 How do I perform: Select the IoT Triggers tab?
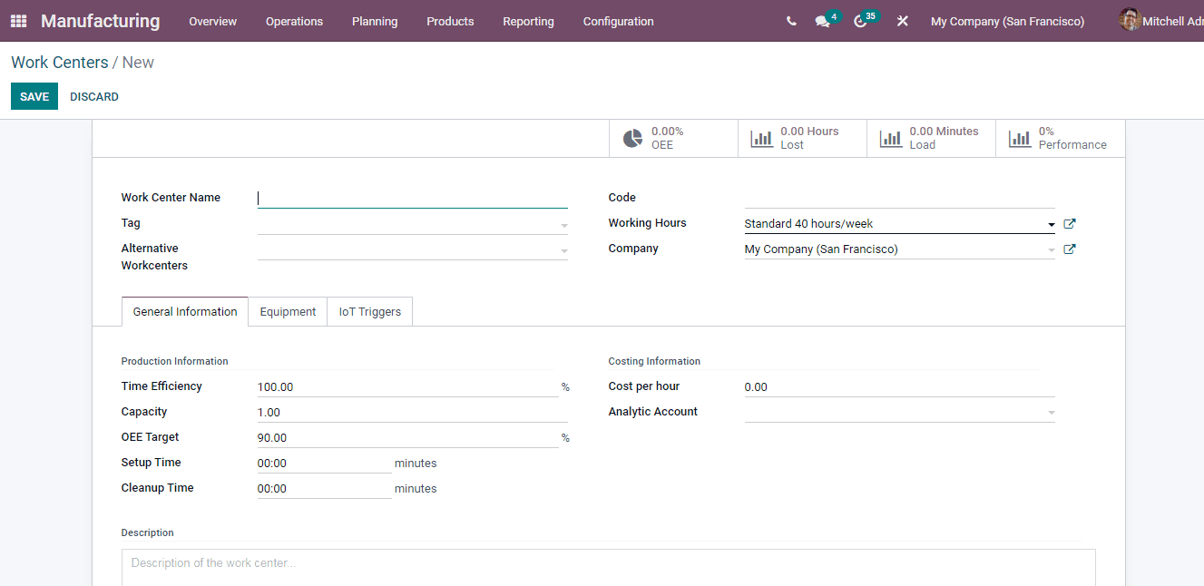[369, 311]
